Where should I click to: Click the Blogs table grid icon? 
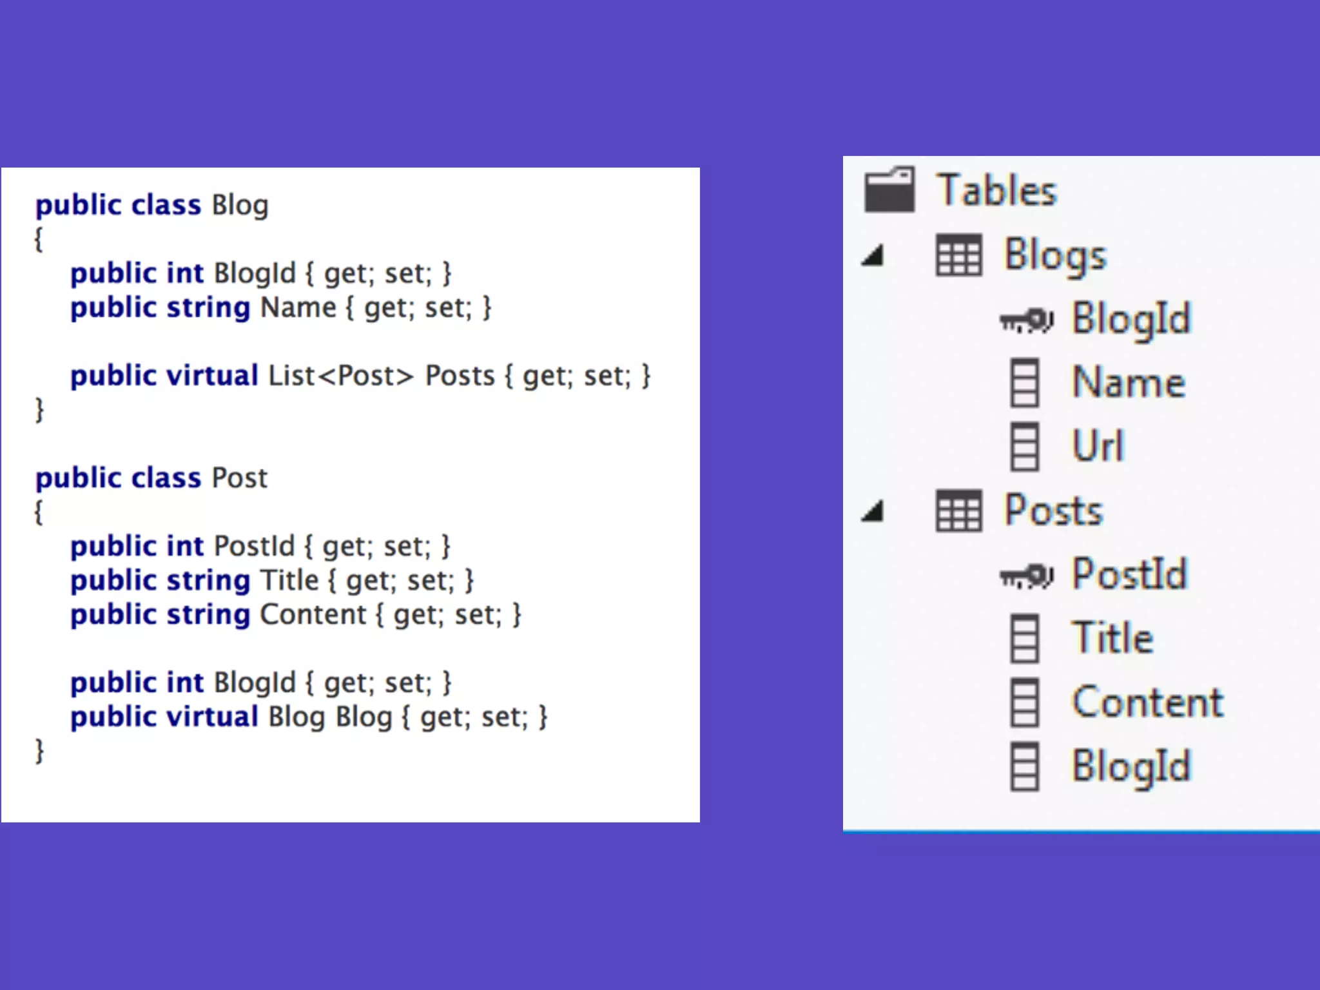pyautogui.click(x=958, y=255)
